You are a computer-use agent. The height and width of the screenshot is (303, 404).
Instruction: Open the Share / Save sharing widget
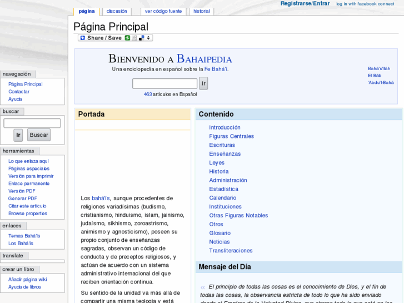115,38
